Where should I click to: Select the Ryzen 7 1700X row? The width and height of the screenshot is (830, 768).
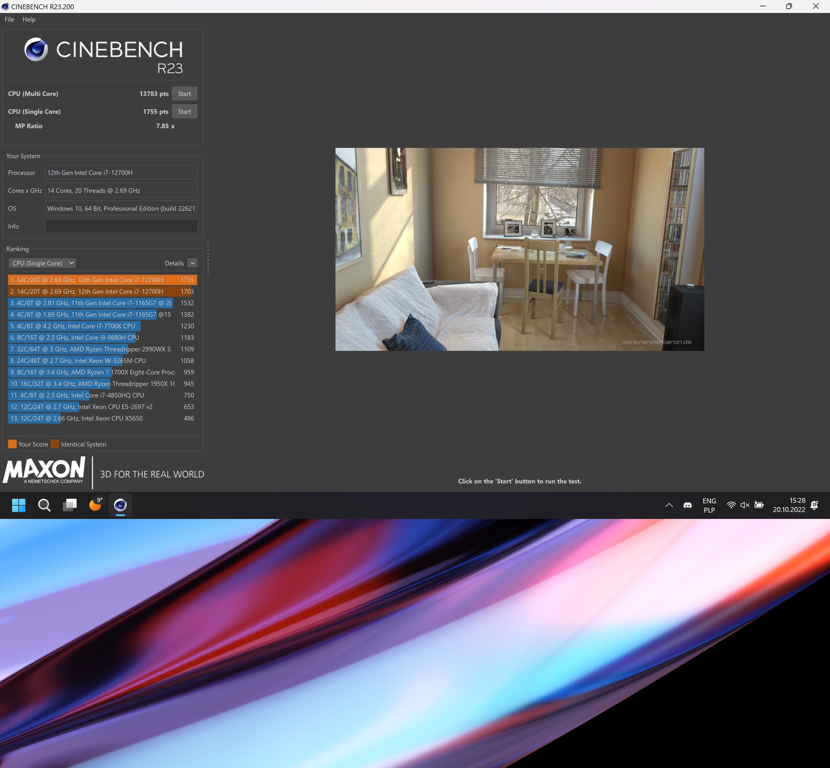tap(102, 372)
